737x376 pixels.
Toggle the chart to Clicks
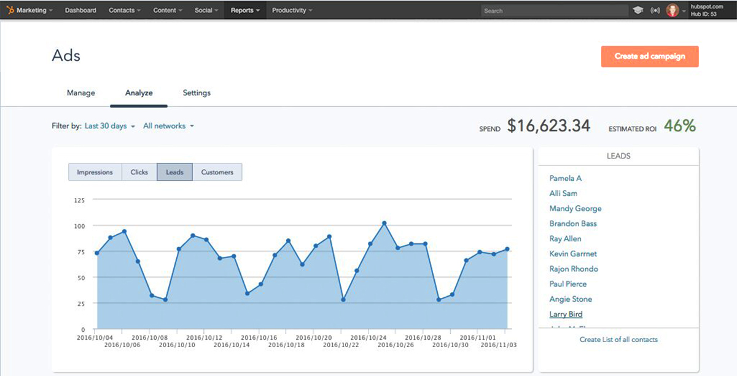pos(139,172)
